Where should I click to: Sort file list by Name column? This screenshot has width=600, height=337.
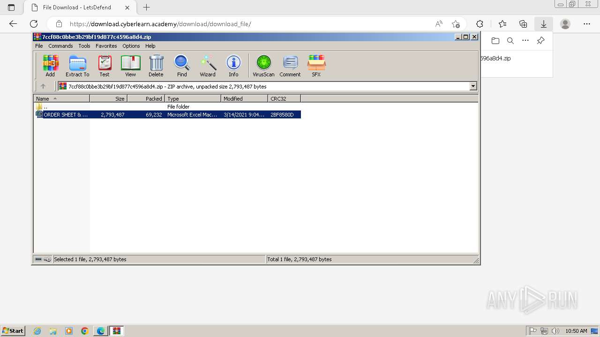pos(61,98)
